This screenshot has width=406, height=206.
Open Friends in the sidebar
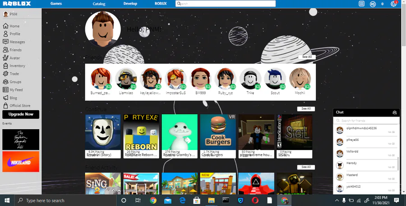pyautogui.click(x=12, y=50)
